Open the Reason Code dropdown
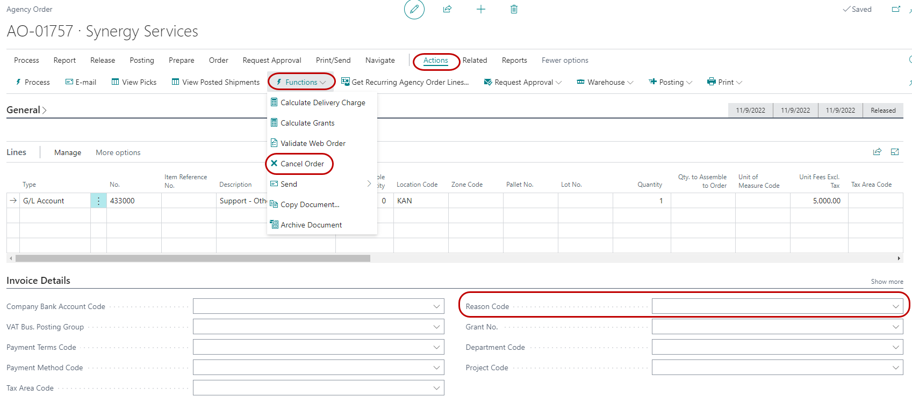The image size is (912, 404). pyautogui.click(x=895, y=306)
